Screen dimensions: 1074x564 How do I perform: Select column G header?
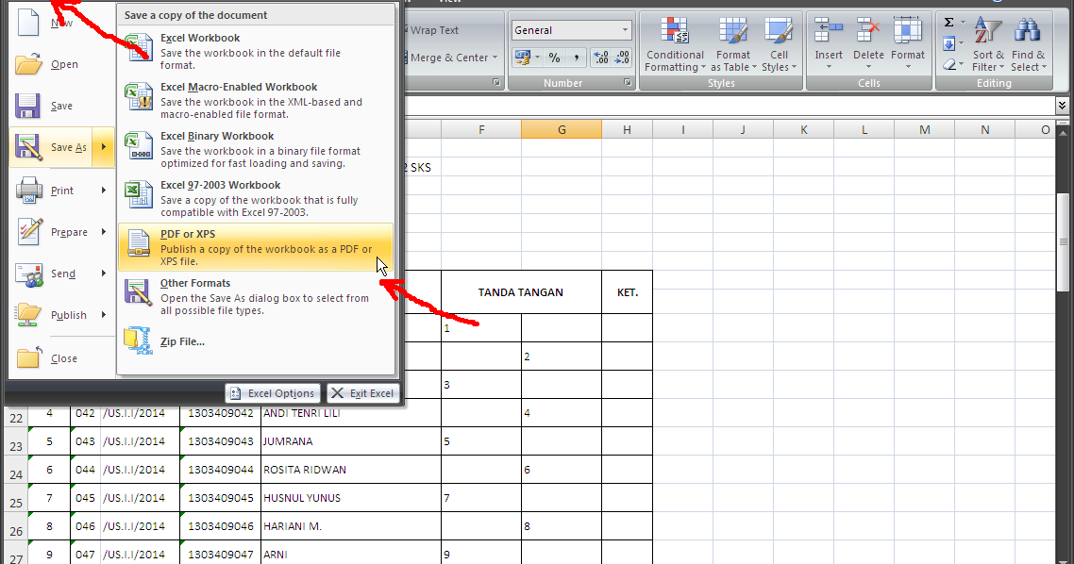tap(562, 129)
